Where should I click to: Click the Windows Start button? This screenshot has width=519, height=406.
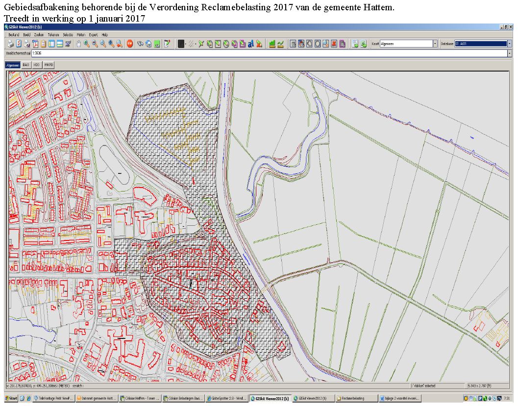click(x=11, y=398)
